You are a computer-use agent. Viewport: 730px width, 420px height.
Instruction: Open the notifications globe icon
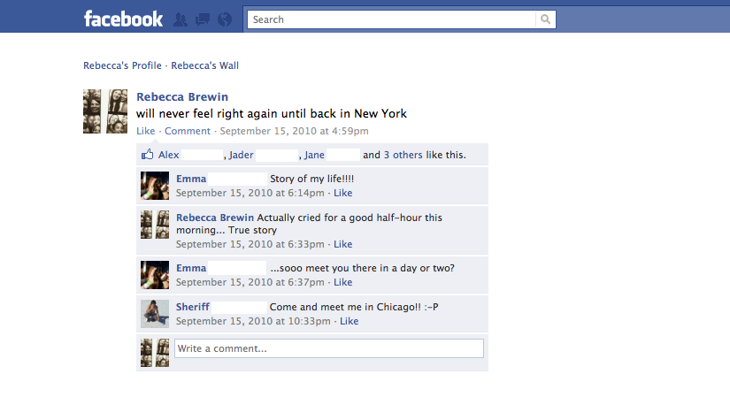(225, 19)
